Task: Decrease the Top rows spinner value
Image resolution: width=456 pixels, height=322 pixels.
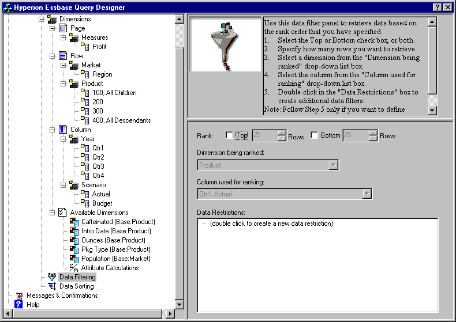Action: (282, 138)
